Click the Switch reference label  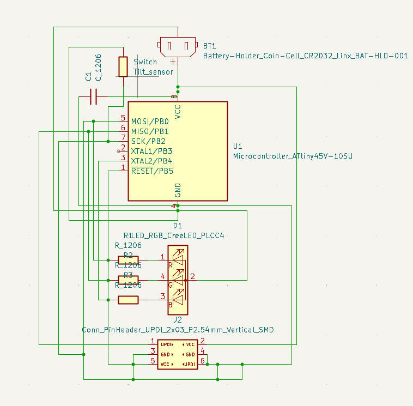(145, 62)
